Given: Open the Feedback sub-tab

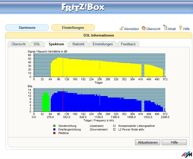Looking at the screenshot, I should (x=128, y=44).
